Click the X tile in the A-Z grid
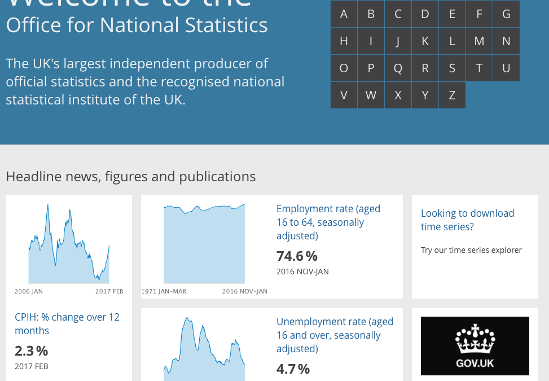This screenshot has width=549, height=381. (x=398, y=95)
